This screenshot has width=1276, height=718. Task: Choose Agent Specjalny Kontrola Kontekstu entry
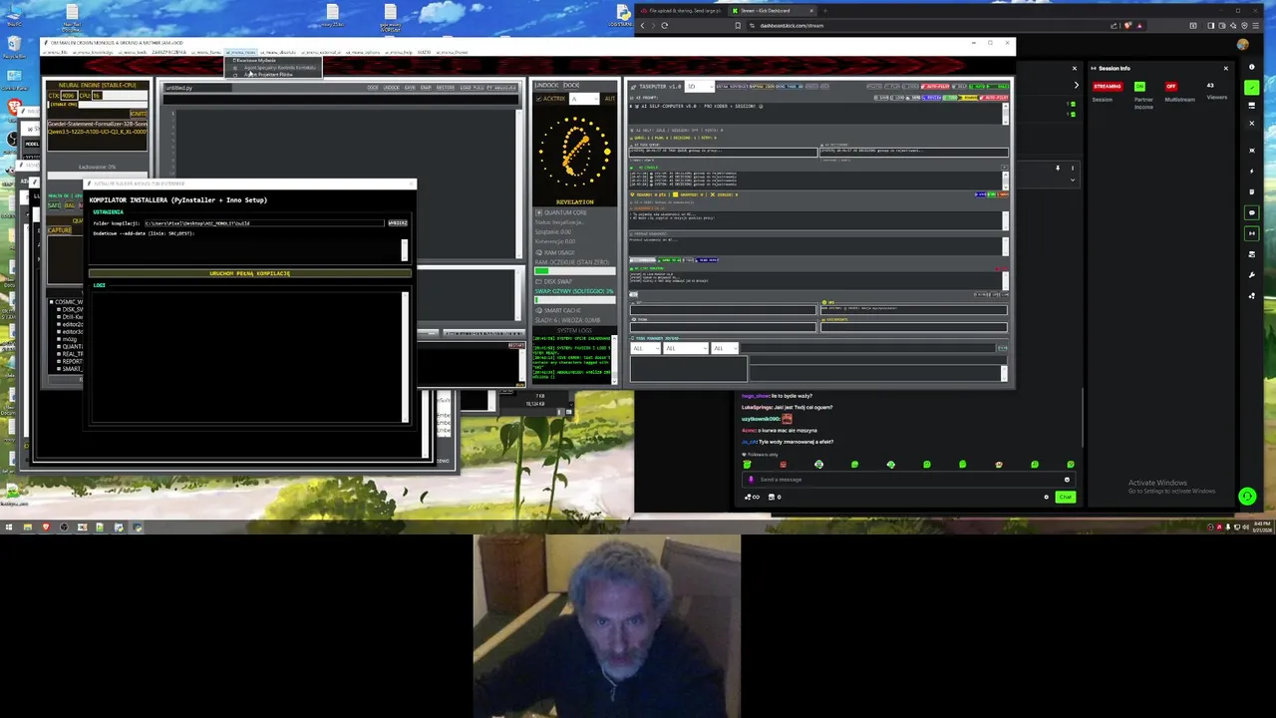[x=279, y=68]
